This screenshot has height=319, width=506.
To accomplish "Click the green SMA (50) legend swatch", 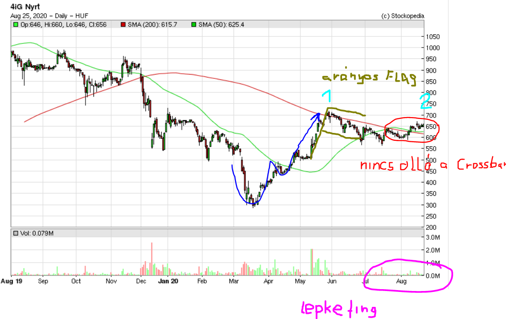I will click(x=193, y=24).
